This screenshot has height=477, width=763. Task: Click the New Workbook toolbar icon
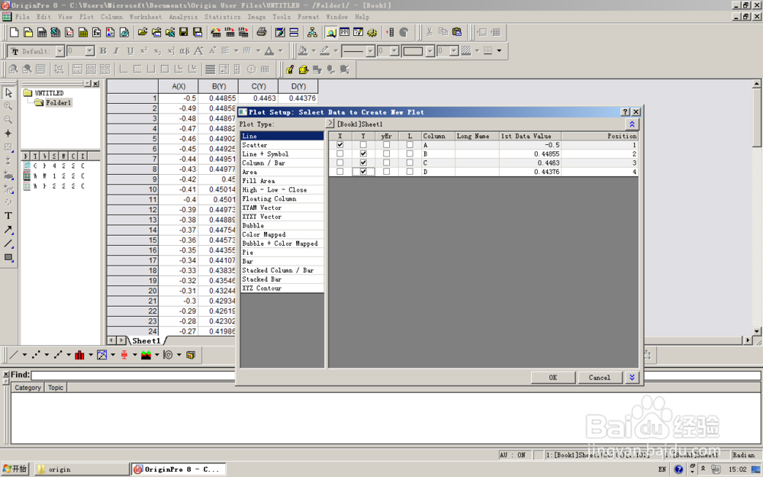pyautogui.click(x=42, y=33)
